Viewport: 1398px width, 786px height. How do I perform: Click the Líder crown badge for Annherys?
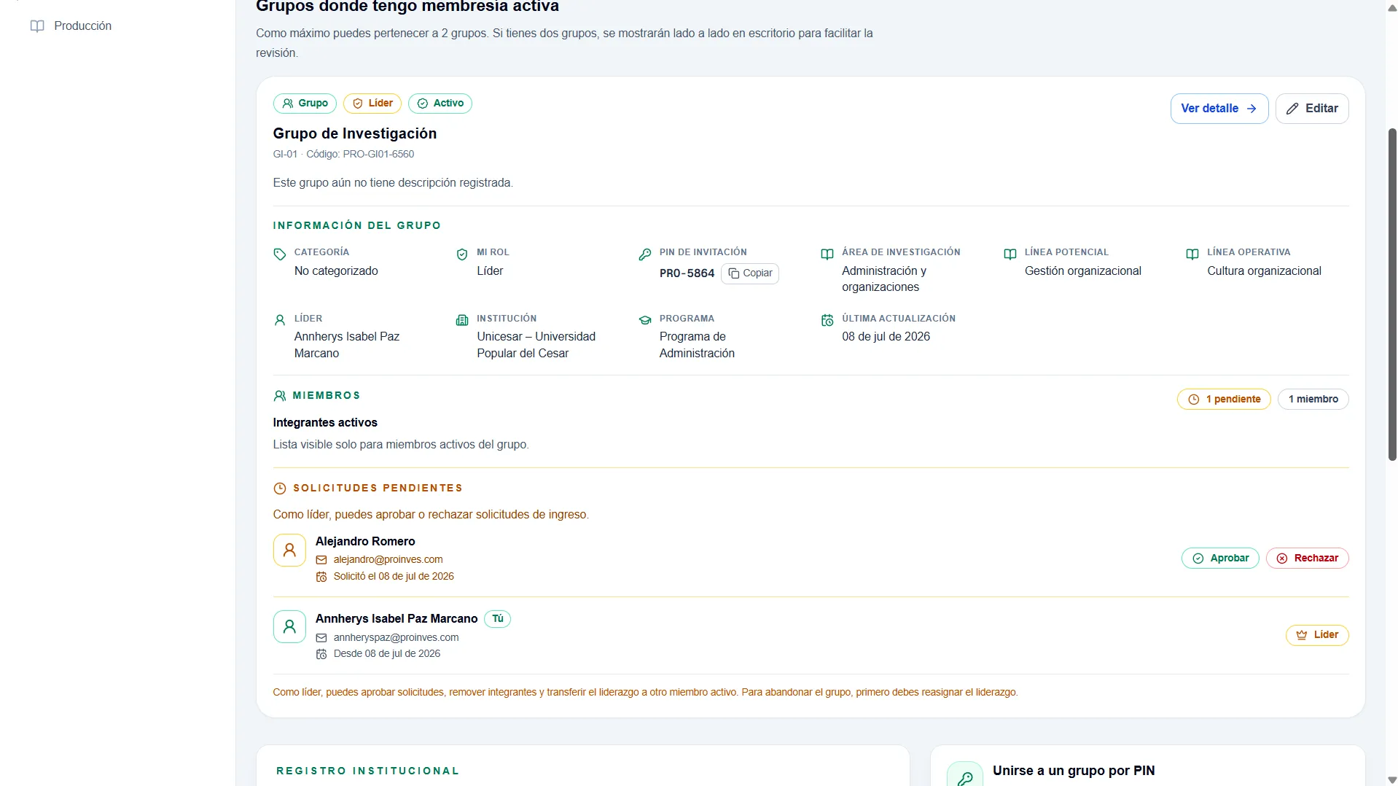pos(1316,635)
